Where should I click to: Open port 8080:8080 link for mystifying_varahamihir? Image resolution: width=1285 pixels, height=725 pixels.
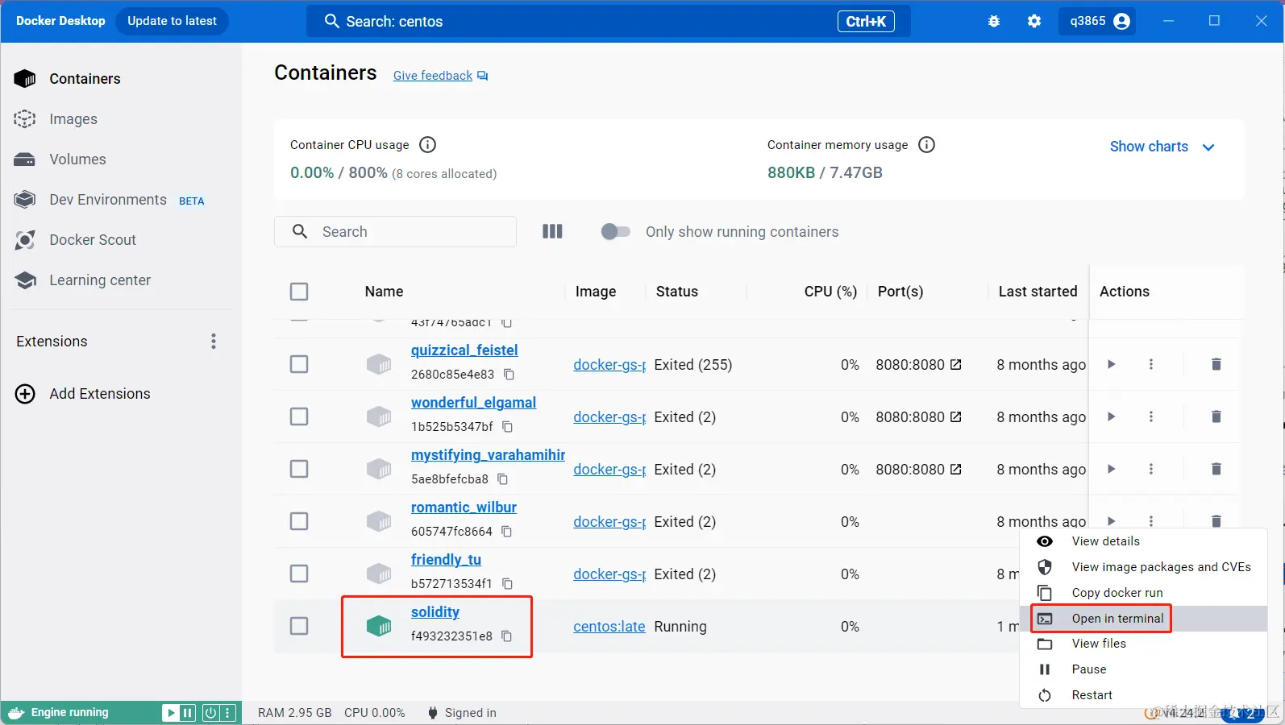[918, 470]
